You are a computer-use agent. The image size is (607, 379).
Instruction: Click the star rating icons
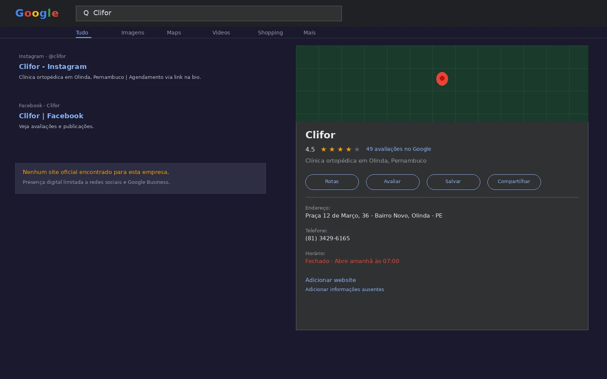[x=340, y=149]
